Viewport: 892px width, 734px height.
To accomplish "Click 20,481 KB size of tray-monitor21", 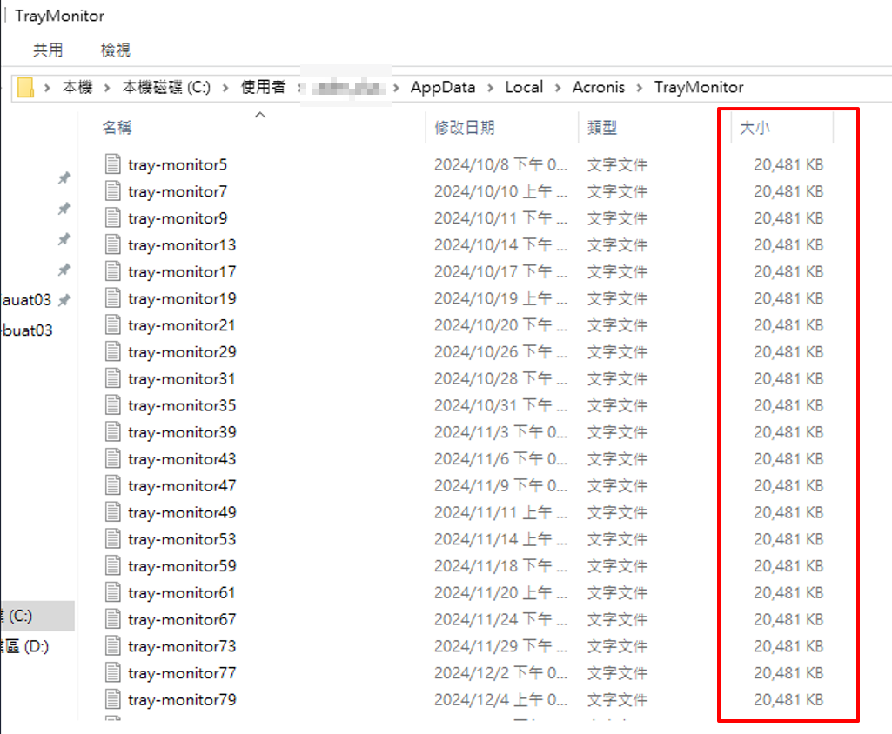I will [788, 325].
